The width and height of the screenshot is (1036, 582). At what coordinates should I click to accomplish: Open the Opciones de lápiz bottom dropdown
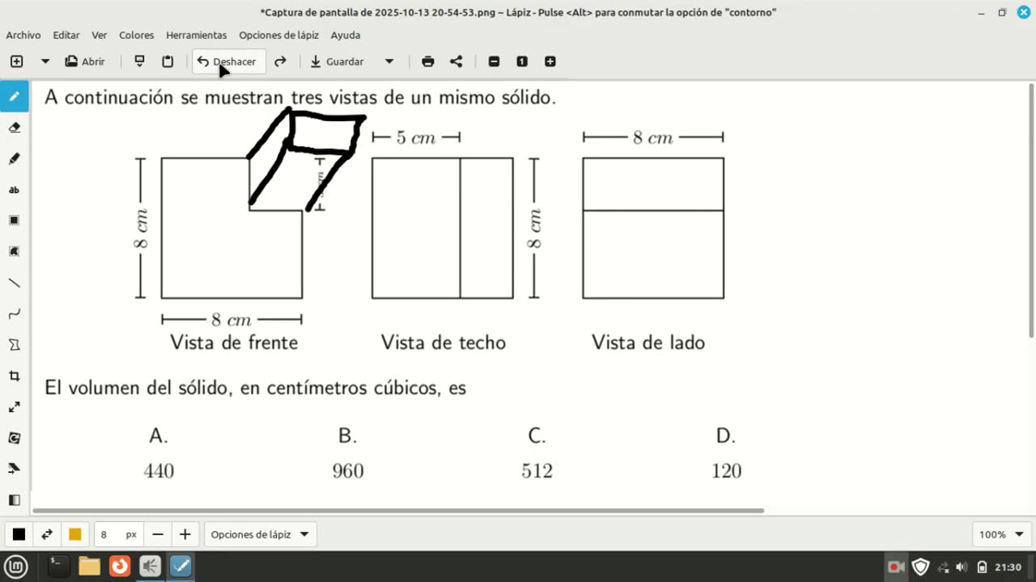(260, 534)
